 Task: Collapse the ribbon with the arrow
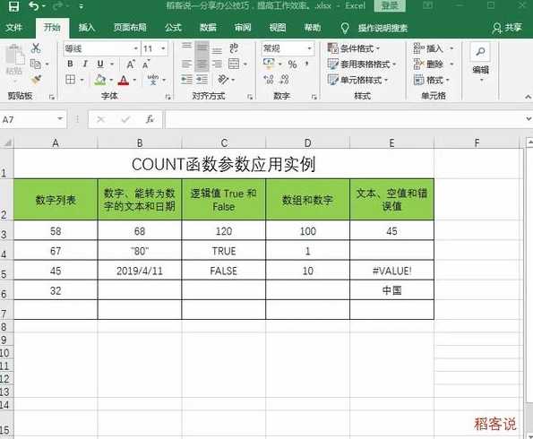[528, 97]
